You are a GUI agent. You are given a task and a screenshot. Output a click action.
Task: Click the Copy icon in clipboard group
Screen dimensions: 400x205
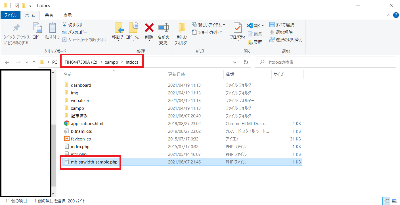[37, 28]
